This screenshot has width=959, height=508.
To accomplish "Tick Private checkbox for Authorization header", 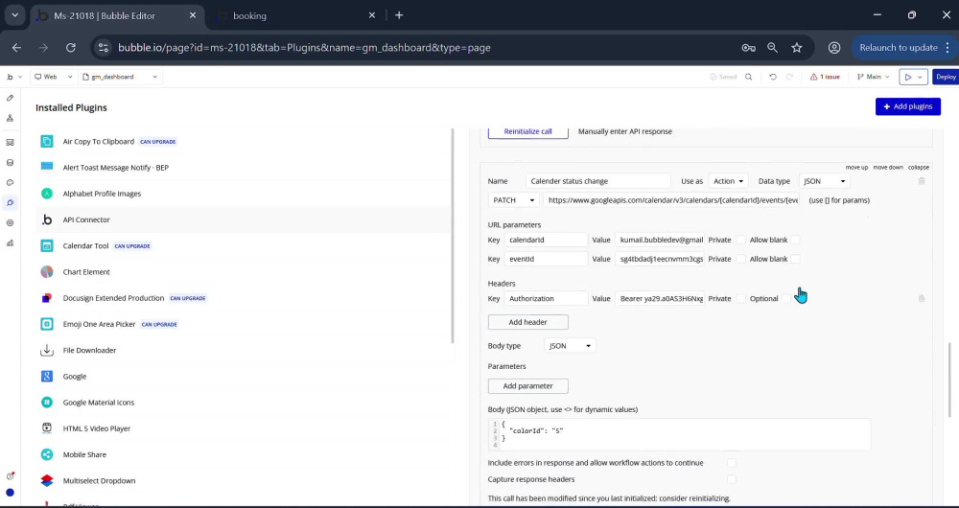I will [x=740, y=298].
